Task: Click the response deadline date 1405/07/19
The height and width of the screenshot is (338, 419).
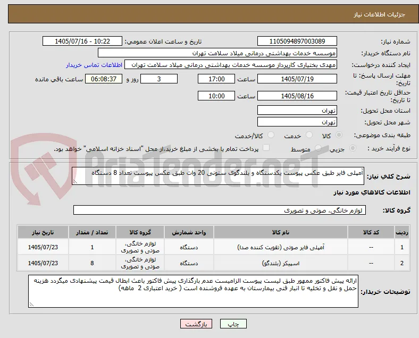Action: coord(297,79)
